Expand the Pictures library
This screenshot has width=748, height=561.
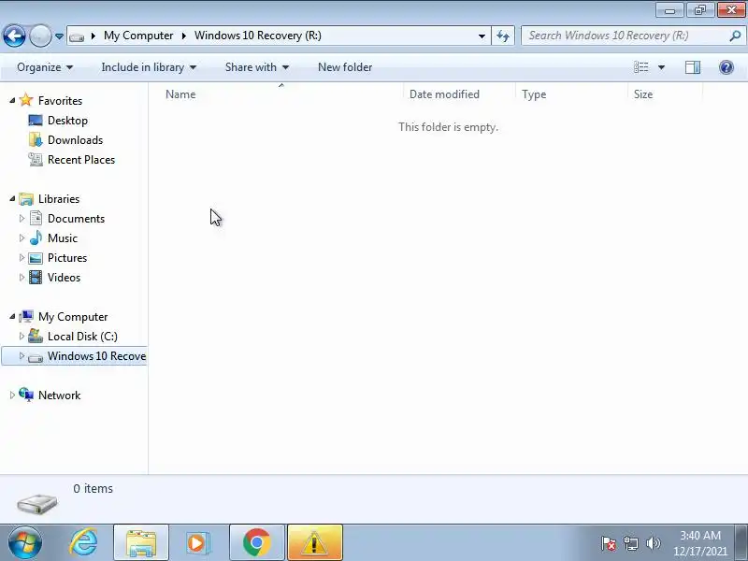(x=22, y=257)
